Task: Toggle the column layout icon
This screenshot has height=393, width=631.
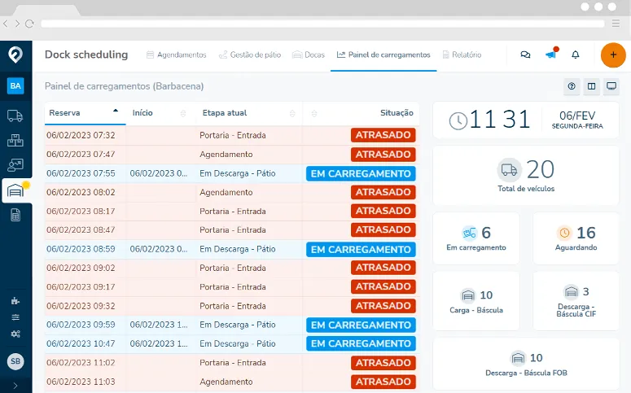Action: [591, 86]
